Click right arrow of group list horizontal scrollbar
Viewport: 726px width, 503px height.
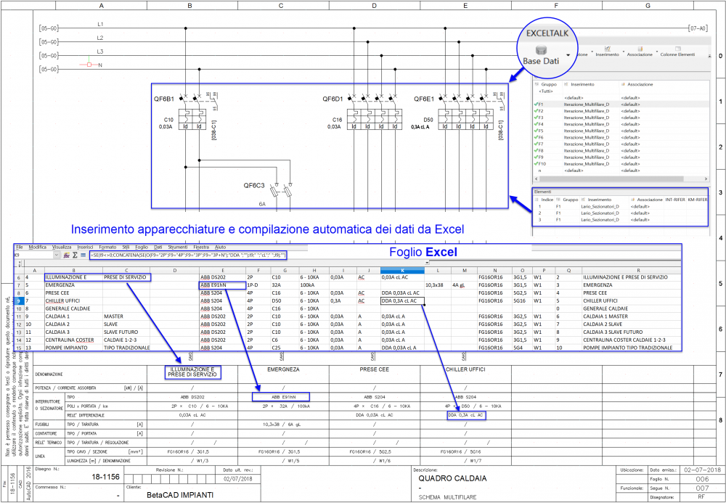click(706, 179)
